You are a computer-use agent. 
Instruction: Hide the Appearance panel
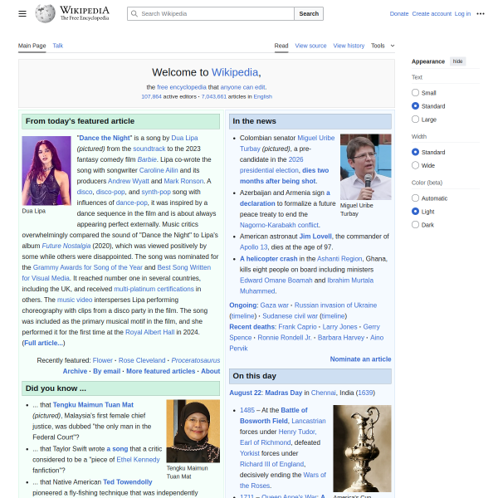(x=457, y=61)
